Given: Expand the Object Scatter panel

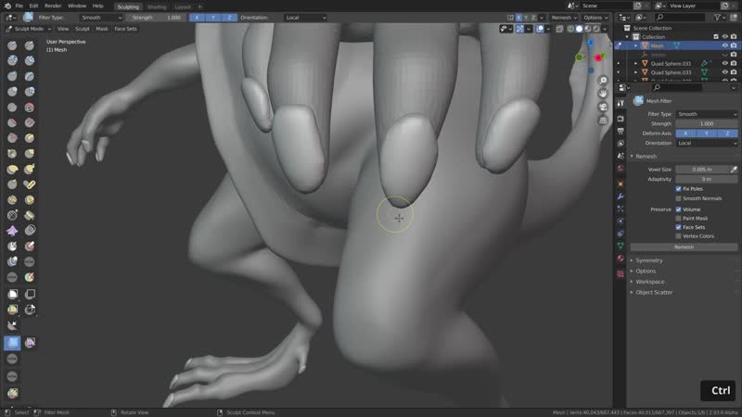Looking at the screenshot, I should pos(654,292).
